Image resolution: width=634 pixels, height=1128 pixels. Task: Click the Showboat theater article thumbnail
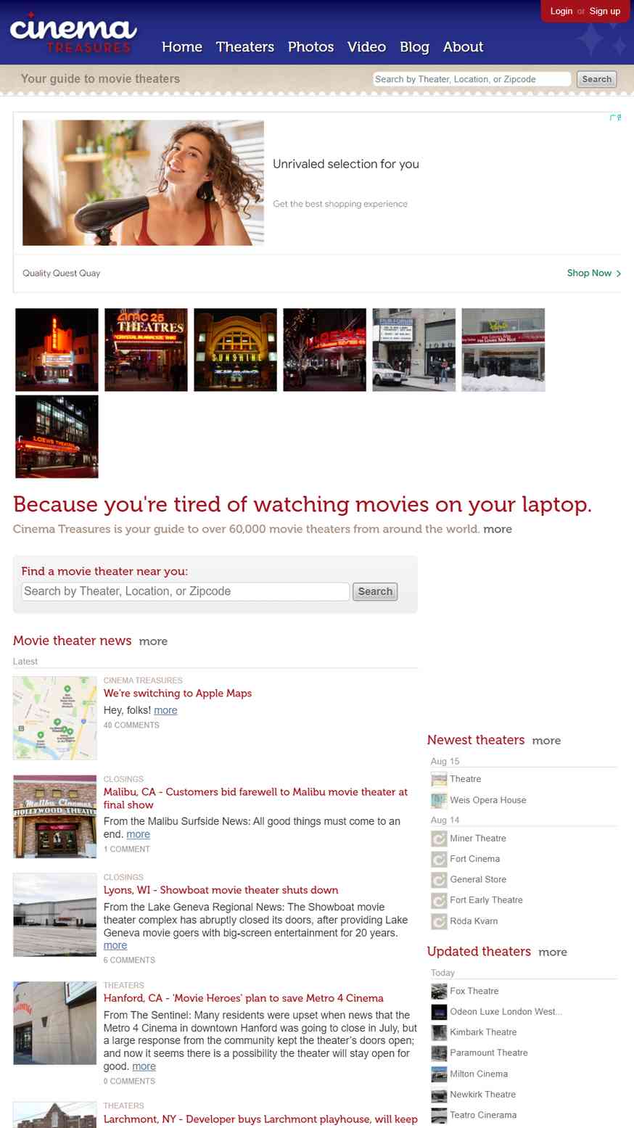click(54, 915)
